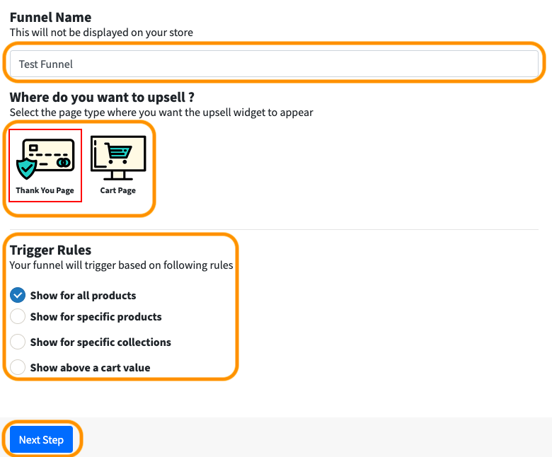Click the "Where do you want to upsell ?" heading
The width and height of the screenshot is (552, 457).
[102, 97]
